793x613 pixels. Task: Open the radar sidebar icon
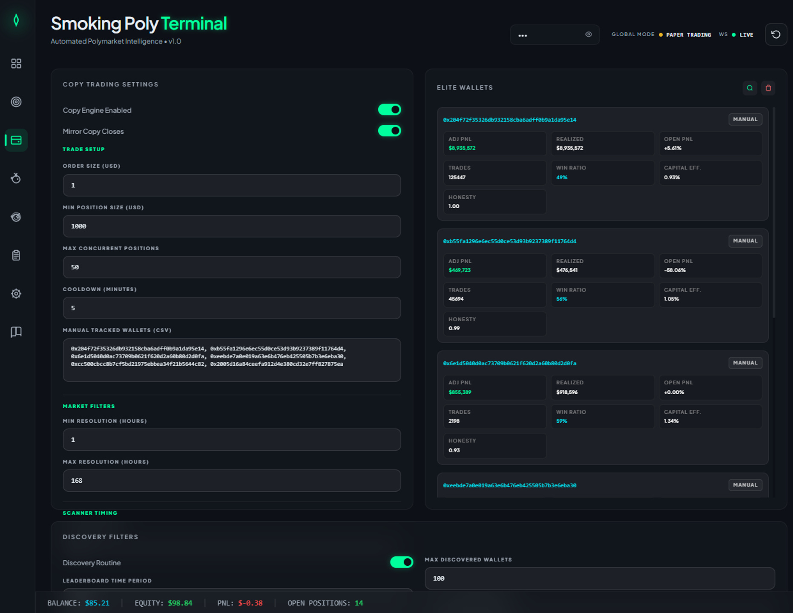[16, 217]
